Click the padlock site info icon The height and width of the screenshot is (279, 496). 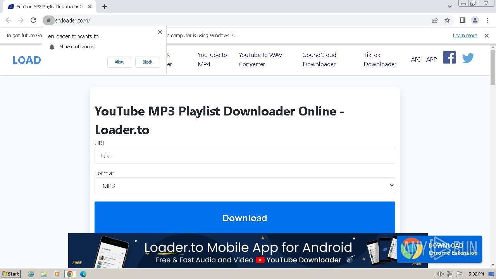click(x=48, y=20)
